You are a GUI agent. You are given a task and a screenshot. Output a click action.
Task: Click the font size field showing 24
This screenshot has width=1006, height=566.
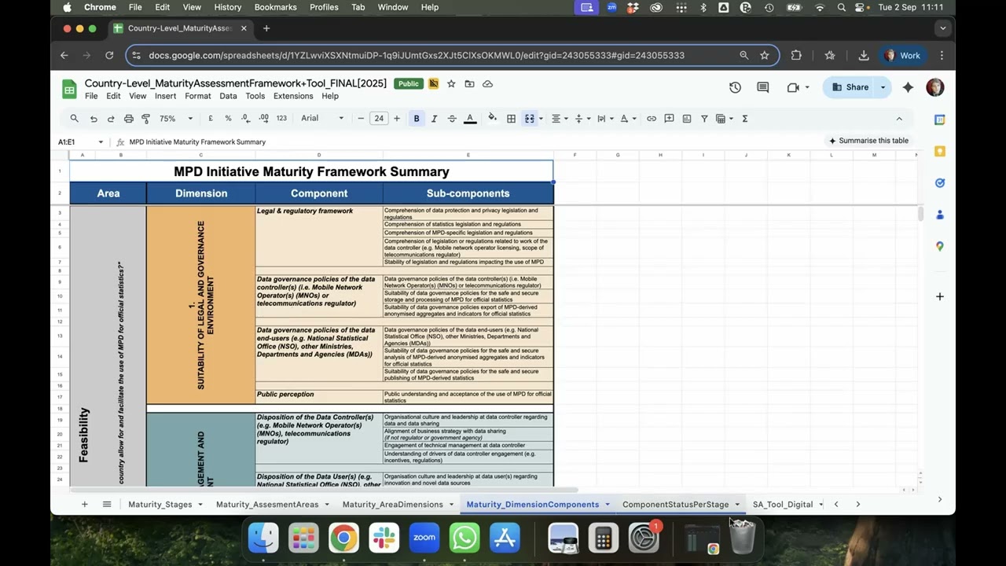point(379,119)
